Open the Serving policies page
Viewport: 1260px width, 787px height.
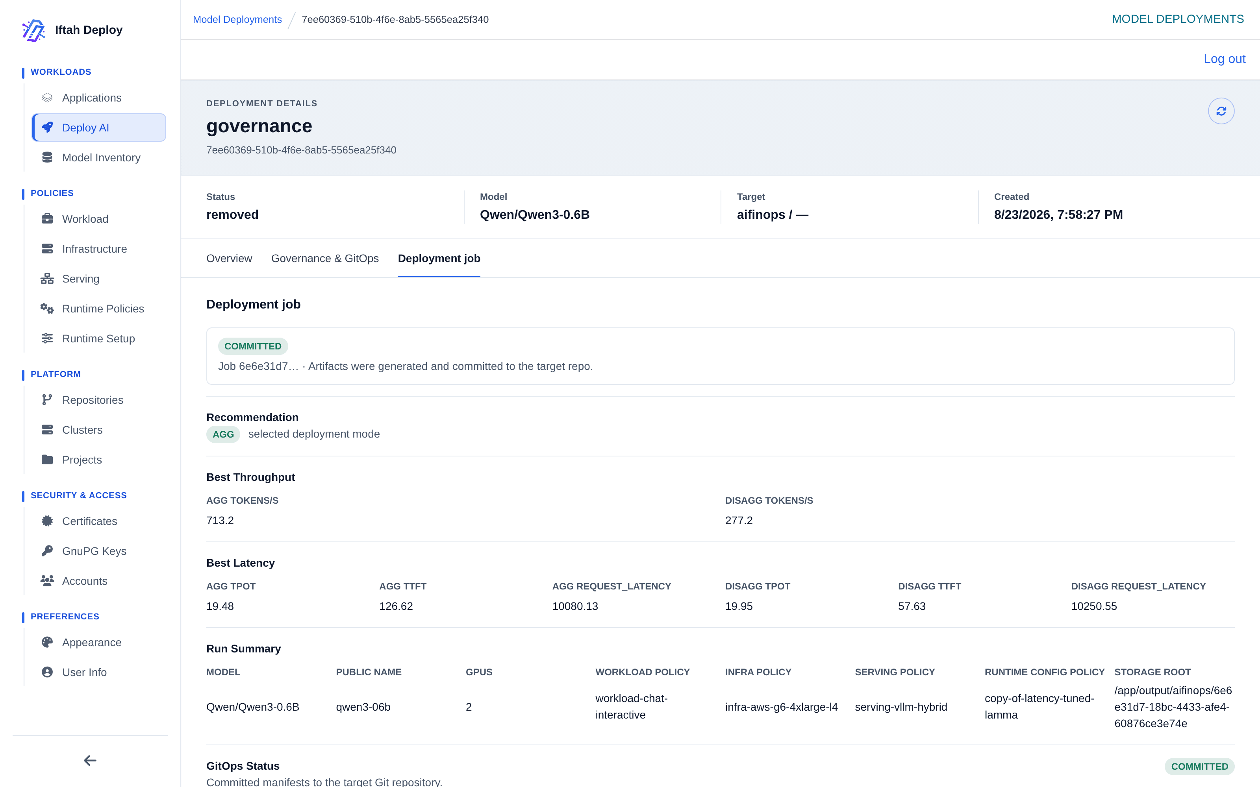(x=99, y=279)
